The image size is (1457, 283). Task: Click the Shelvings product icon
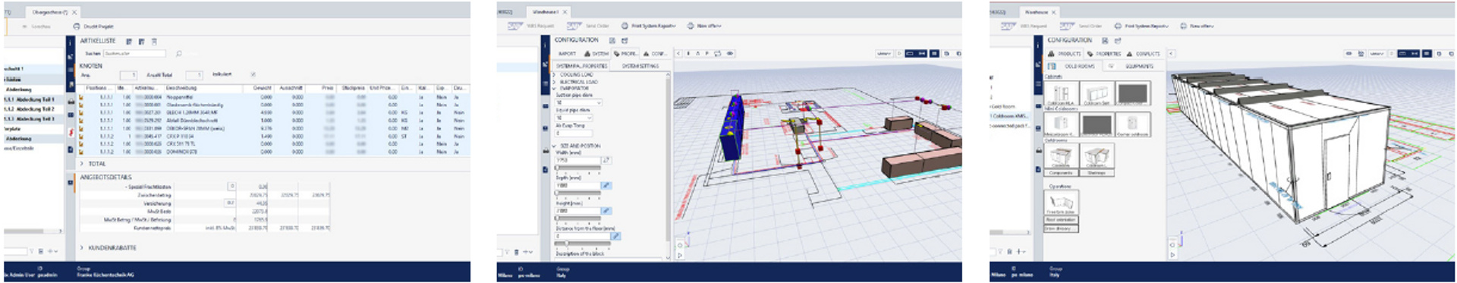click(1096, 158)
